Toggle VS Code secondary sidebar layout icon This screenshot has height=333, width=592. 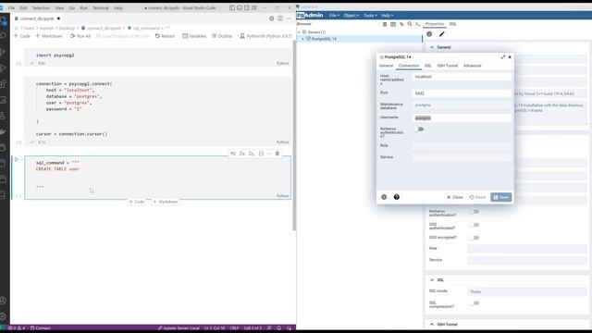click(x=247, y=7)
